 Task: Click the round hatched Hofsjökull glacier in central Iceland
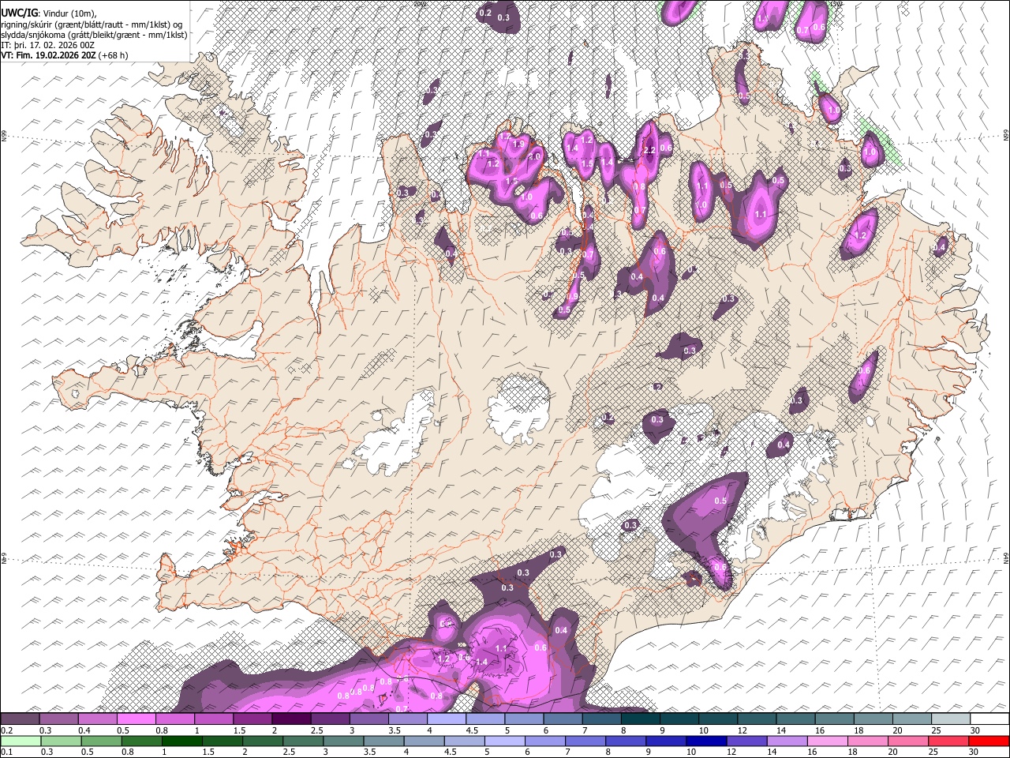click(518, 409)
